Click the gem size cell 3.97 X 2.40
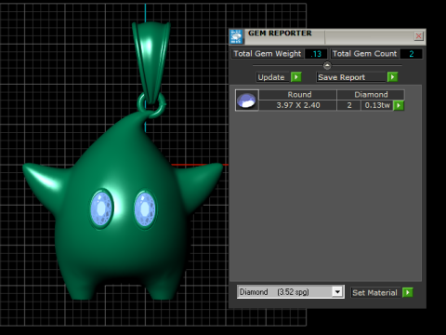 [x=298, y=105]
